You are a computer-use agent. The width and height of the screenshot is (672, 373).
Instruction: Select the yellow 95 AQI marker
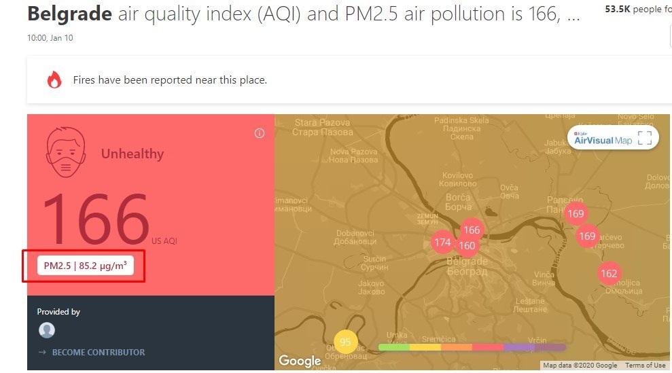click(345, 342)
